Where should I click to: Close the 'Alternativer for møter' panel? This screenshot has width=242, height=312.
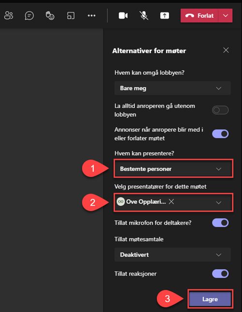(226, 50)
